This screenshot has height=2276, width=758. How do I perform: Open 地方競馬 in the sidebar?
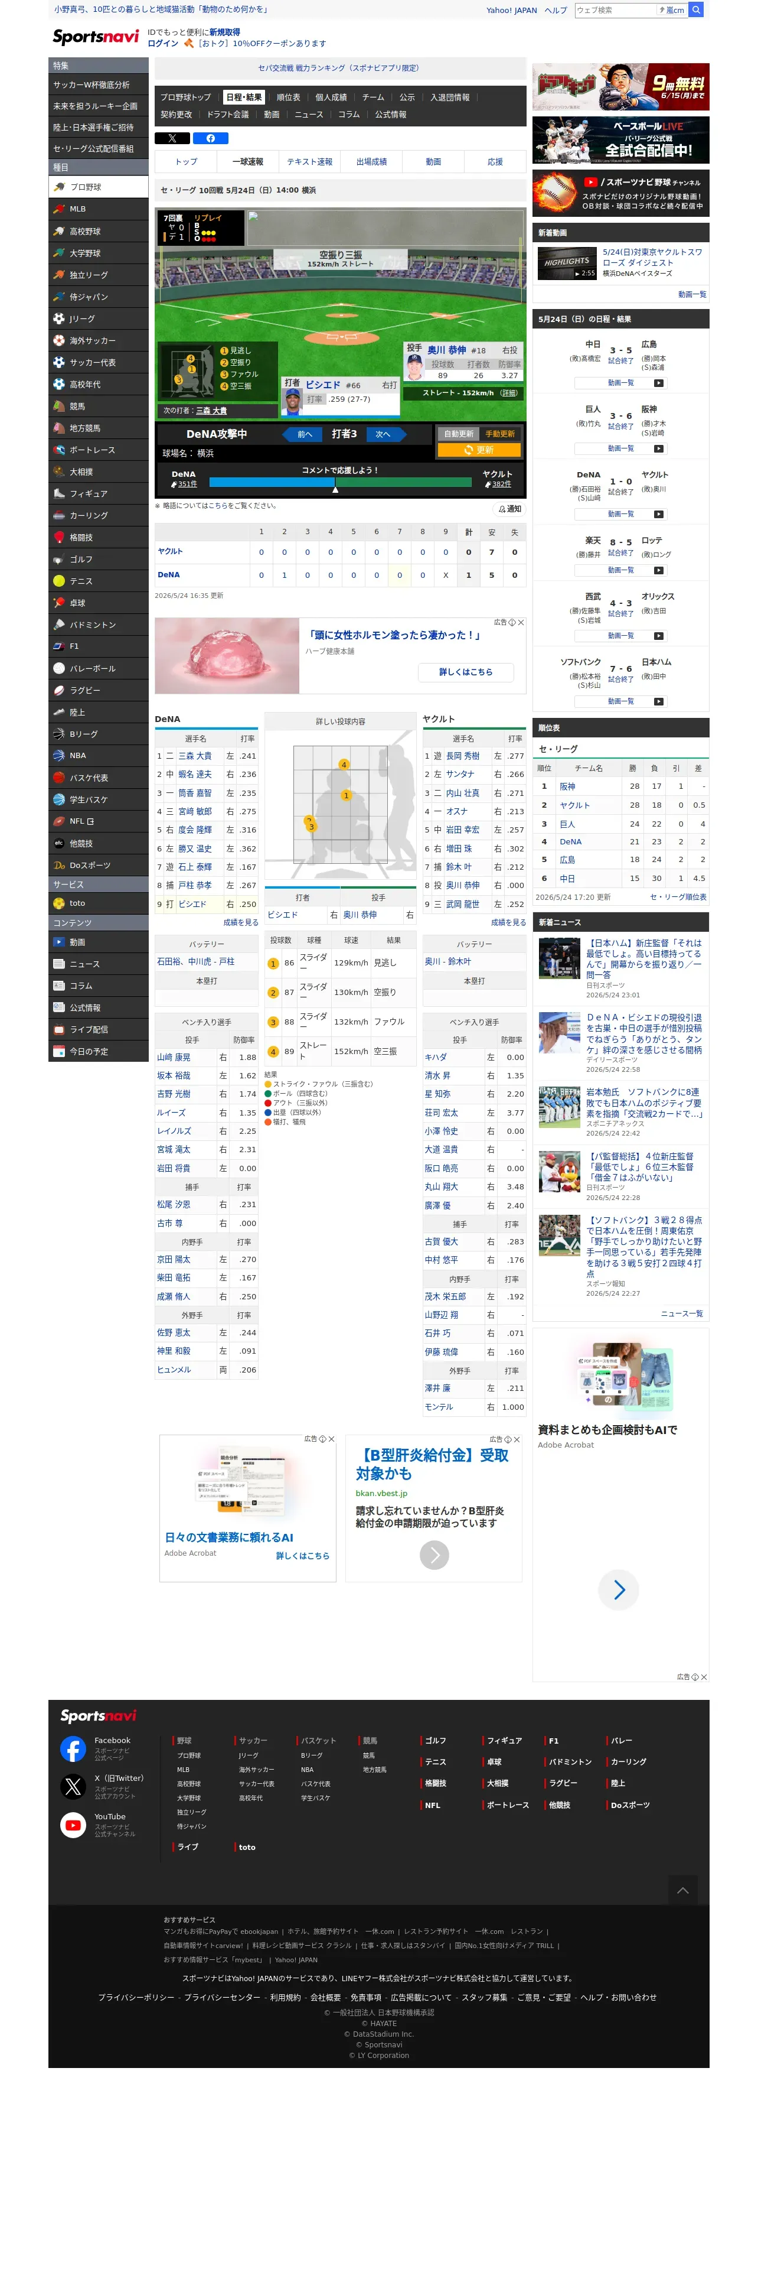click(98, 428)
